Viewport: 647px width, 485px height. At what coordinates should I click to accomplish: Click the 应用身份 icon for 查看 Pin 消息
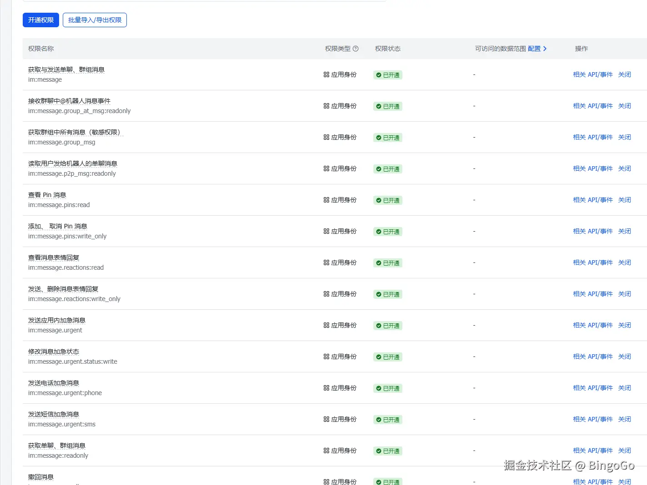coord(326,200)
